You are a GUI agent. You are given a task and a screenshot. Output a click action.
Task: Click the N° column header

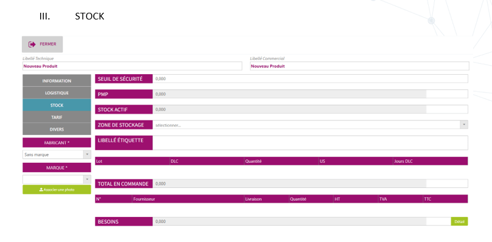tap(114, 199)
